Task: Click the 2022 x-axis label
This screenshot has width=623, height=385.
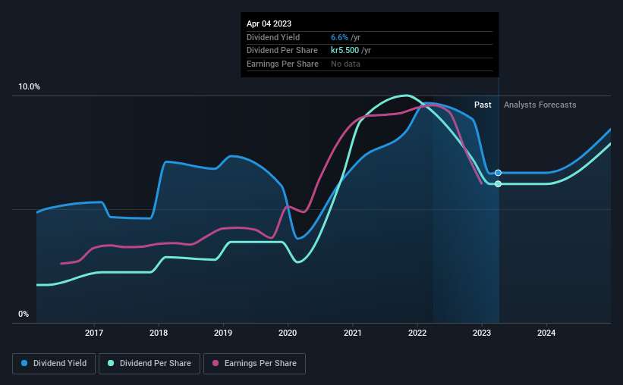Action: point(417,333)
